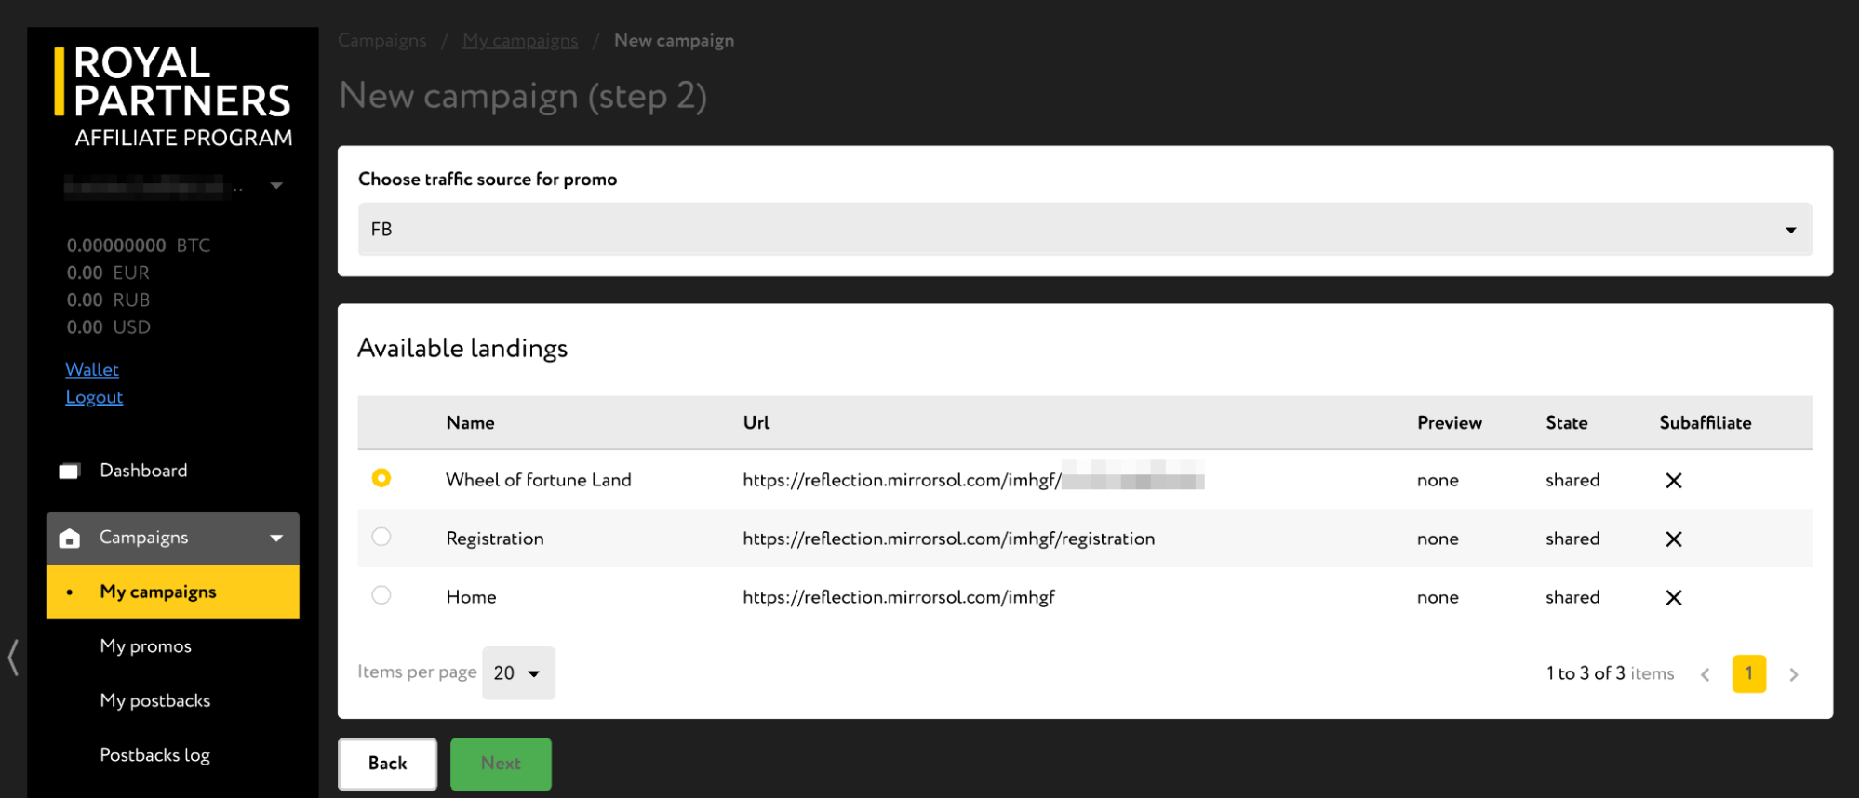This screenshot has height=798, width=1860.
Task: Click the Wallet link
Action: pyautogui.click(x=92, y=369)
